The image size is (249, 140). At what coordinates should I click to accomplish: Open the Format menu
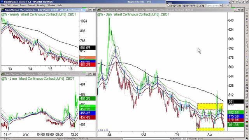31,5
